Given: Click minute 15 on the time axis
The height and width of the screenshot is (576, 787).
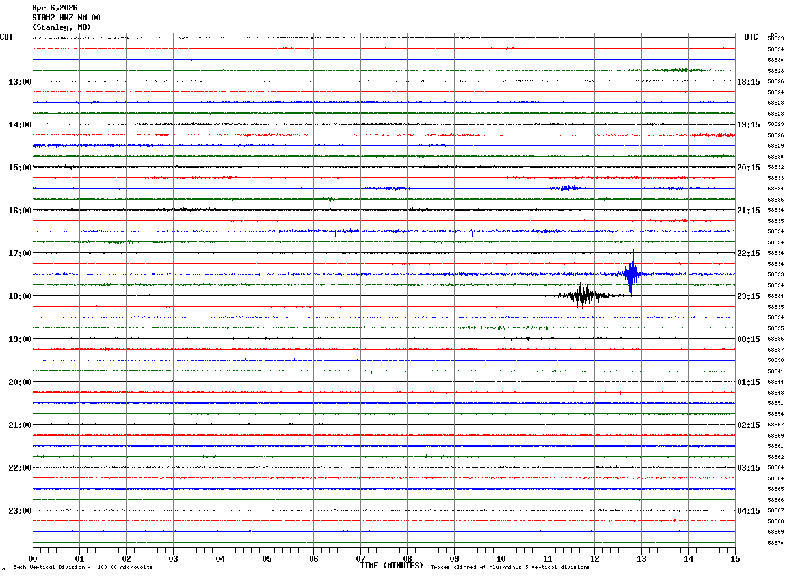Looking at the screenshot, I should pyautogui.click(x=735, y=558).
